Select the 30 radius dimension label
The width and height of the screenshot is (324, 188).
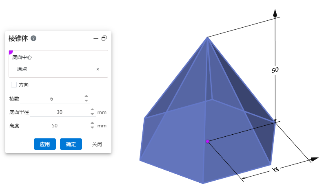(275, 169)
